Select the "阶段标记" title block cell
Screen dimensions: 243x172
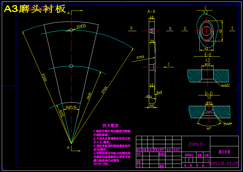(x=189, y=155)
